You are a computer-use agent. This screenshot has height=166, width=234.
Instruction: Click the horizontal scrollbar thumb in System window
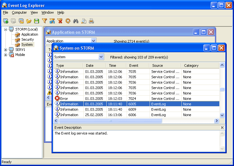tap(110, 121)
